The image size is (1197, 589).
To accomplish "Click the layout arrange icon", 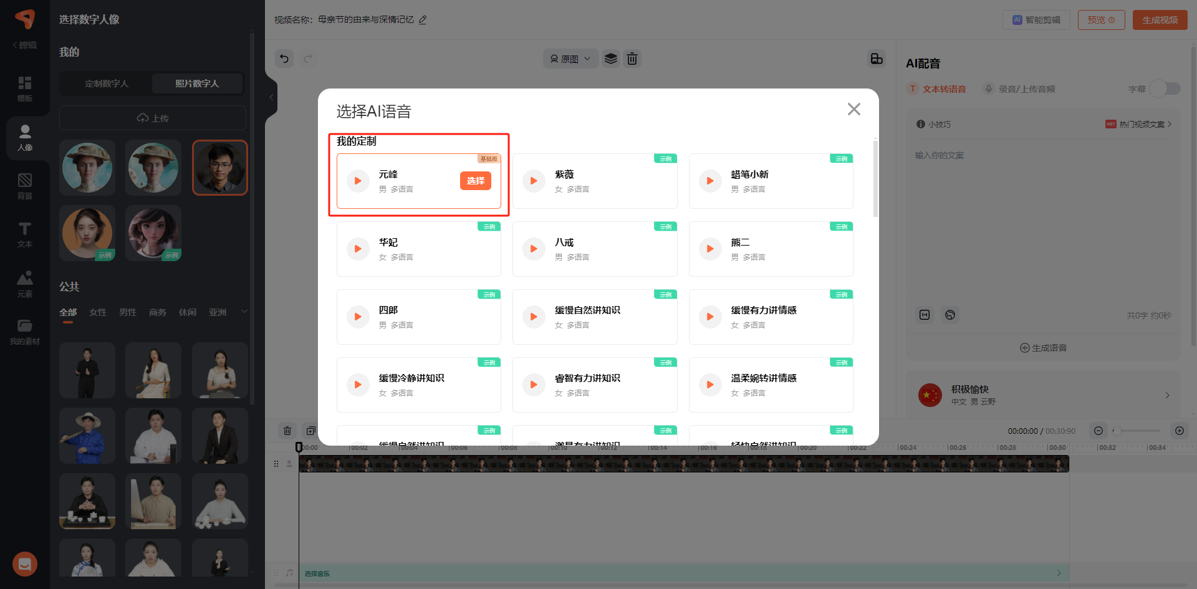I will click(877, 59).
